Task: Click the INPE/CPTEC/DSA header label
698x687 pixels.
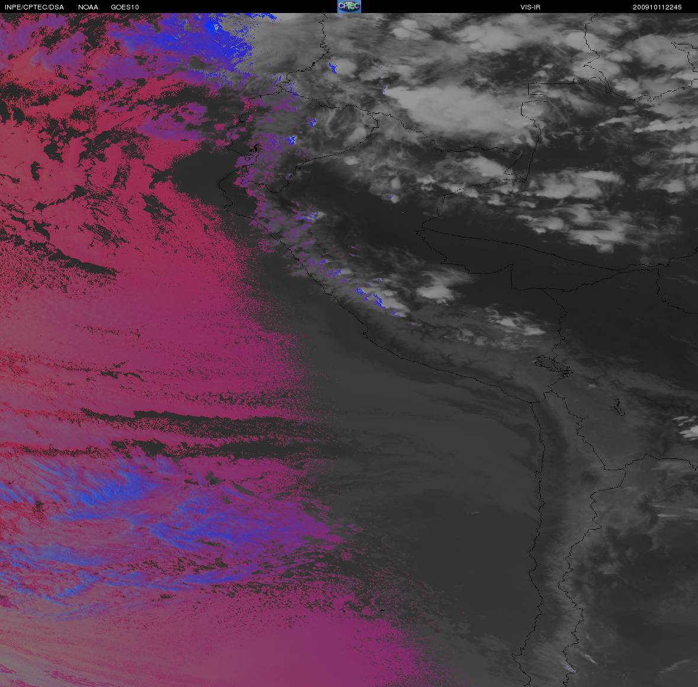Action: point(34,7)
